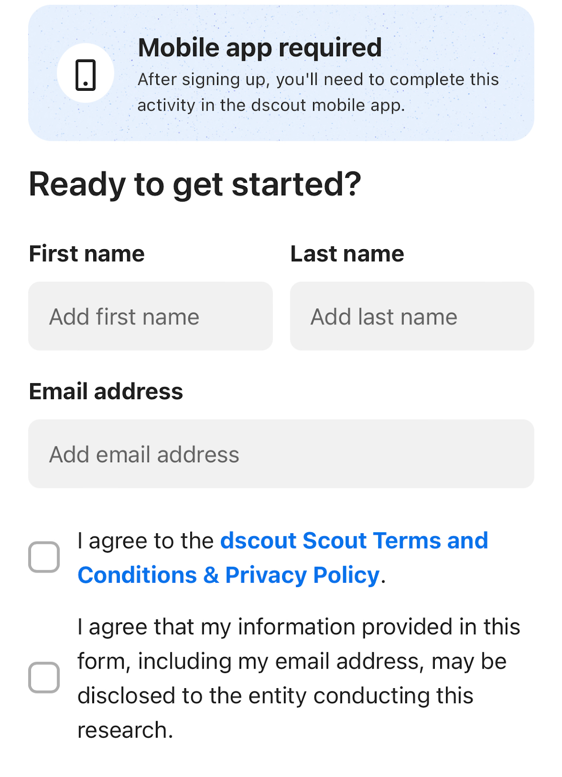562x777 pixels.
Task: Click the "I agree that my information" text line
Action: (x=298, y=627)
